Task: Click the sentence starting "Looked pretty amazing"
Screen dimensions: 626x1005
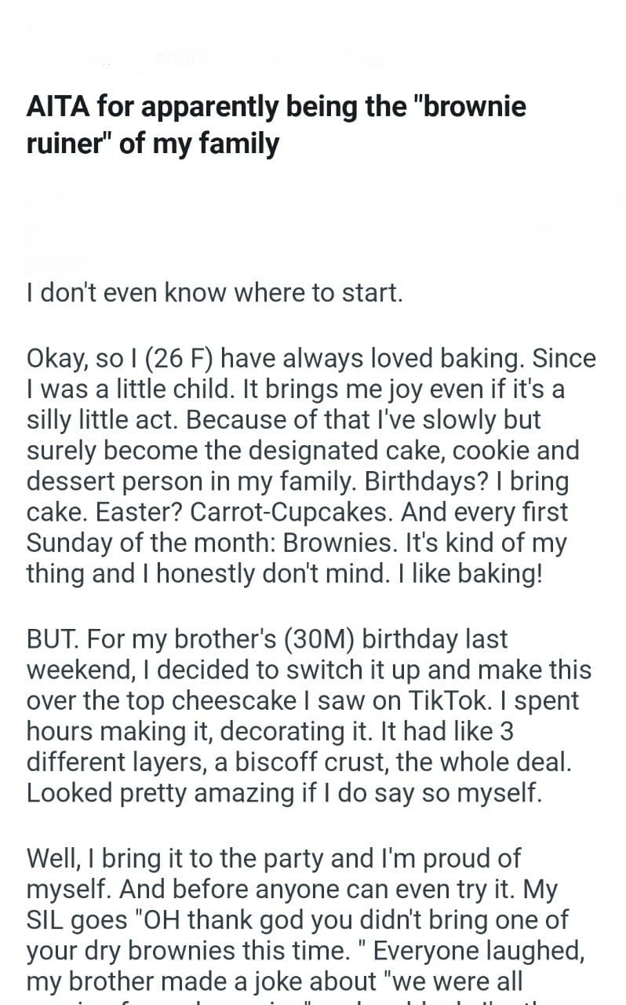Action: 284,793
